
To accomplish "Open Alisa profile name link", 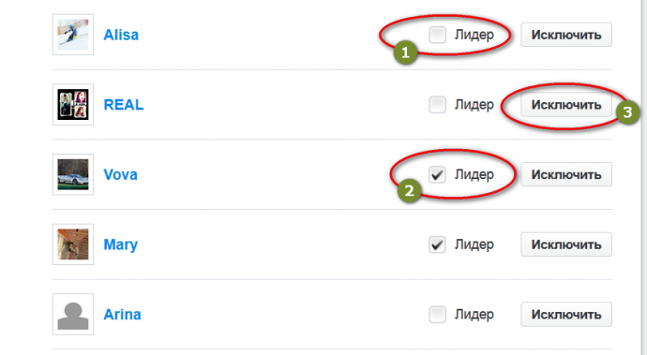I will pyautogui.click(x=121, y=35).
